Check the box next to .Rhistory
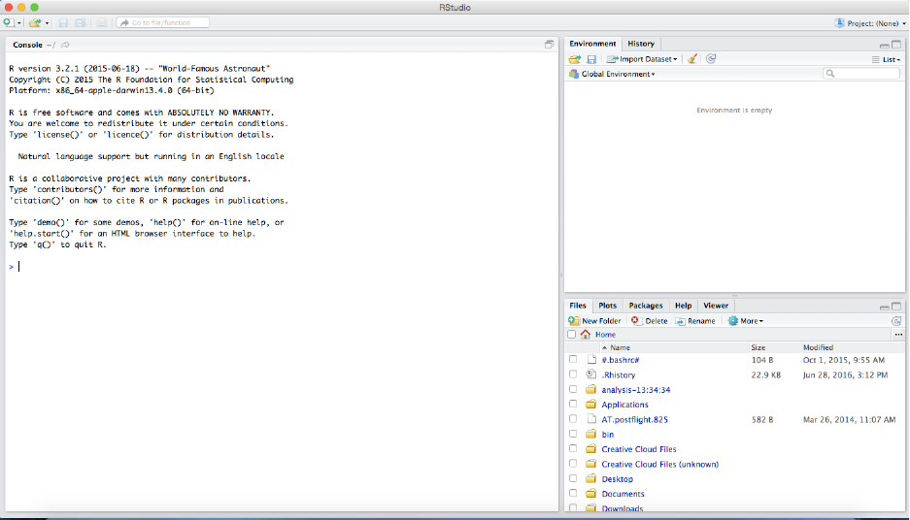 click(x=573, y=374)
